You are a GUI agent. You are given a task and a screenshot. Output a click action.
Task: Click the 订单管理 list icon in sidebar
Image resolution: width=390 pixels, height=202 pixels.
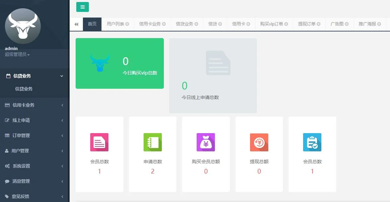pyautogui.click(x=7, y=135)
